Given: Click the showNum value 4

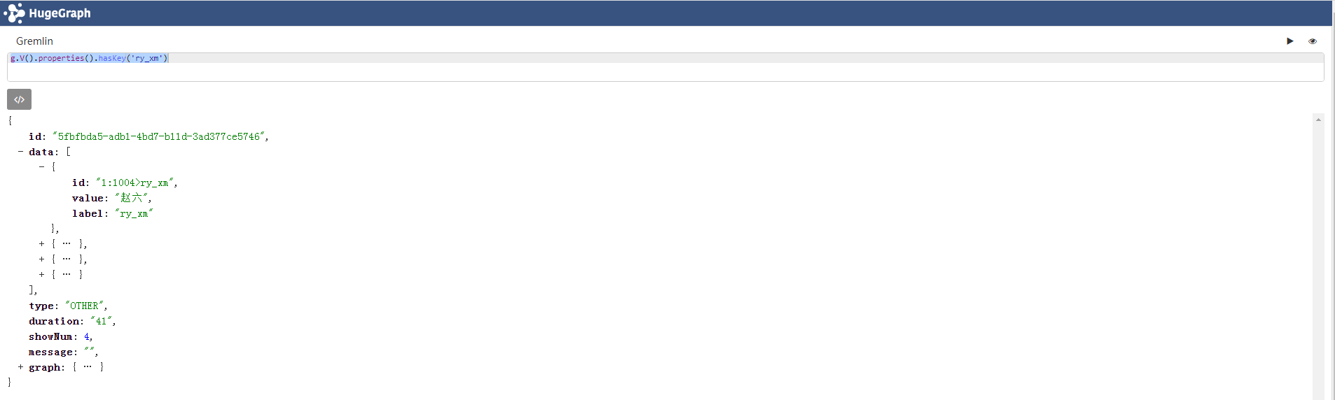Looking at the screenshot, I should pyautogui.click(x=87, y=336).
